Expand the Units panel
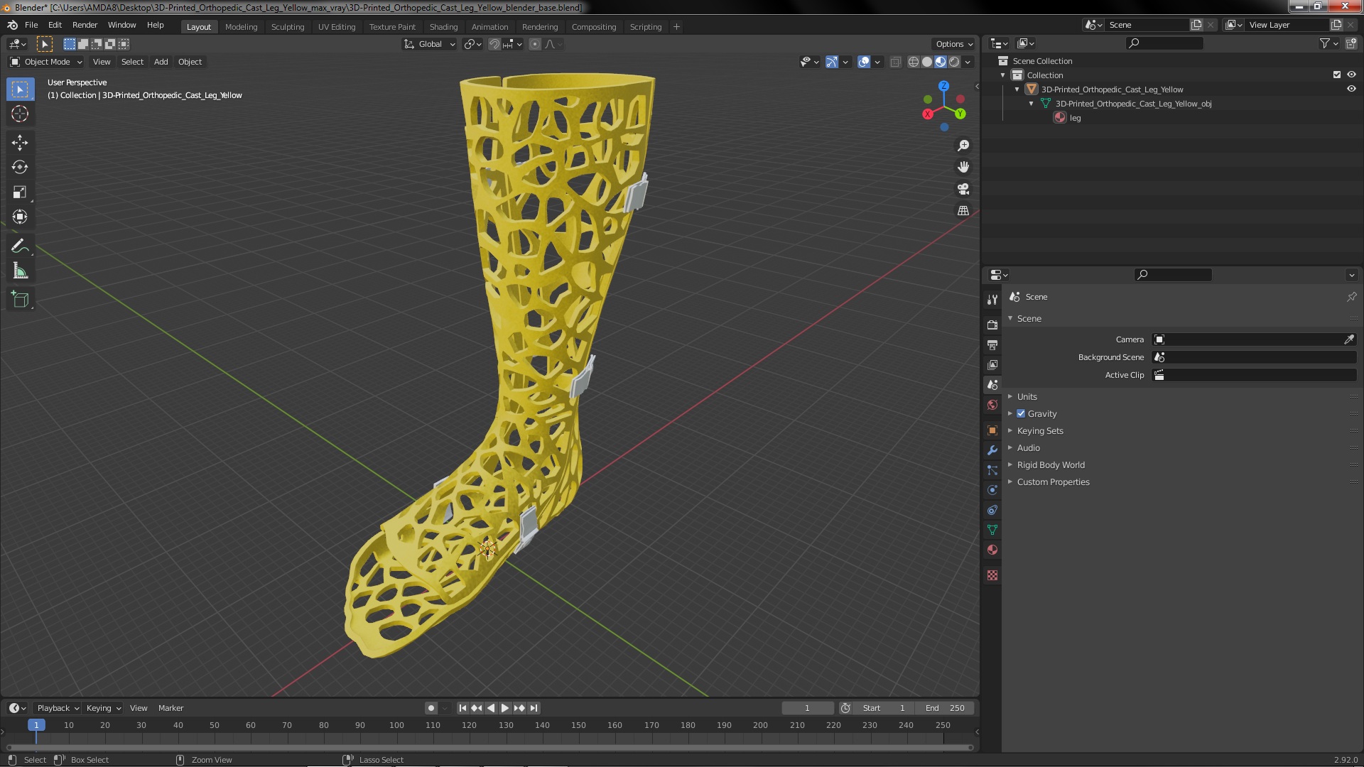The width and height of the screenshot is (1364, 767). [x=1027, y=396]
